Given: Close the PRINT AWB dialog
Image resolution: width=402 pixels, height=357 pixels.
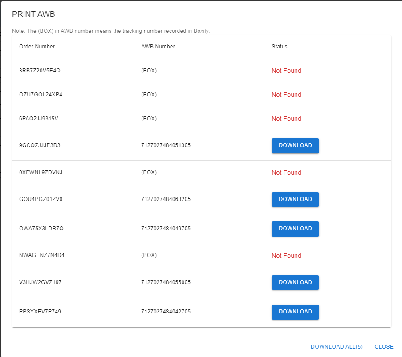Looking at the screenshot, I should [x=383, y=346].
